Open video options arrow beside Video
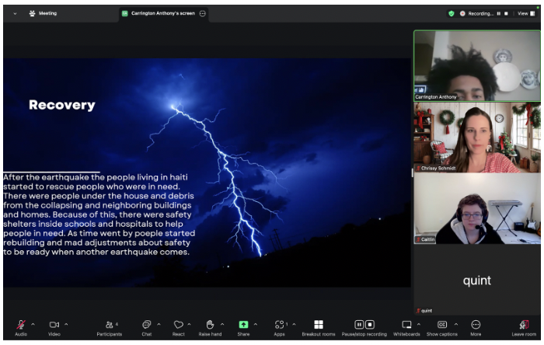The height and width of the screenshot is (345, 544). point(66,325)
